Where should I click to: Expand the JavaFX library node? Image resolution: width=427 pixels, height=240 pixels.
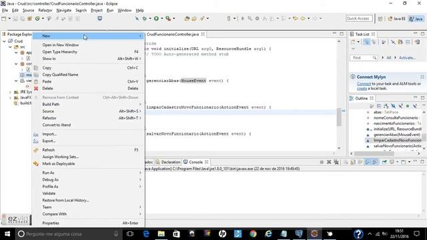click(10, 97)
